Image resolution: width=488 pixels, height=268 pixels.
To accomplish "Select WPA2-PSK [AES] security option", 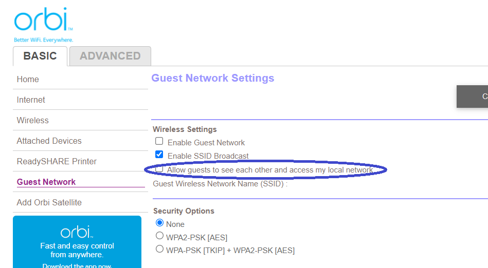I will pyautogui.click(x=159, y=236).
